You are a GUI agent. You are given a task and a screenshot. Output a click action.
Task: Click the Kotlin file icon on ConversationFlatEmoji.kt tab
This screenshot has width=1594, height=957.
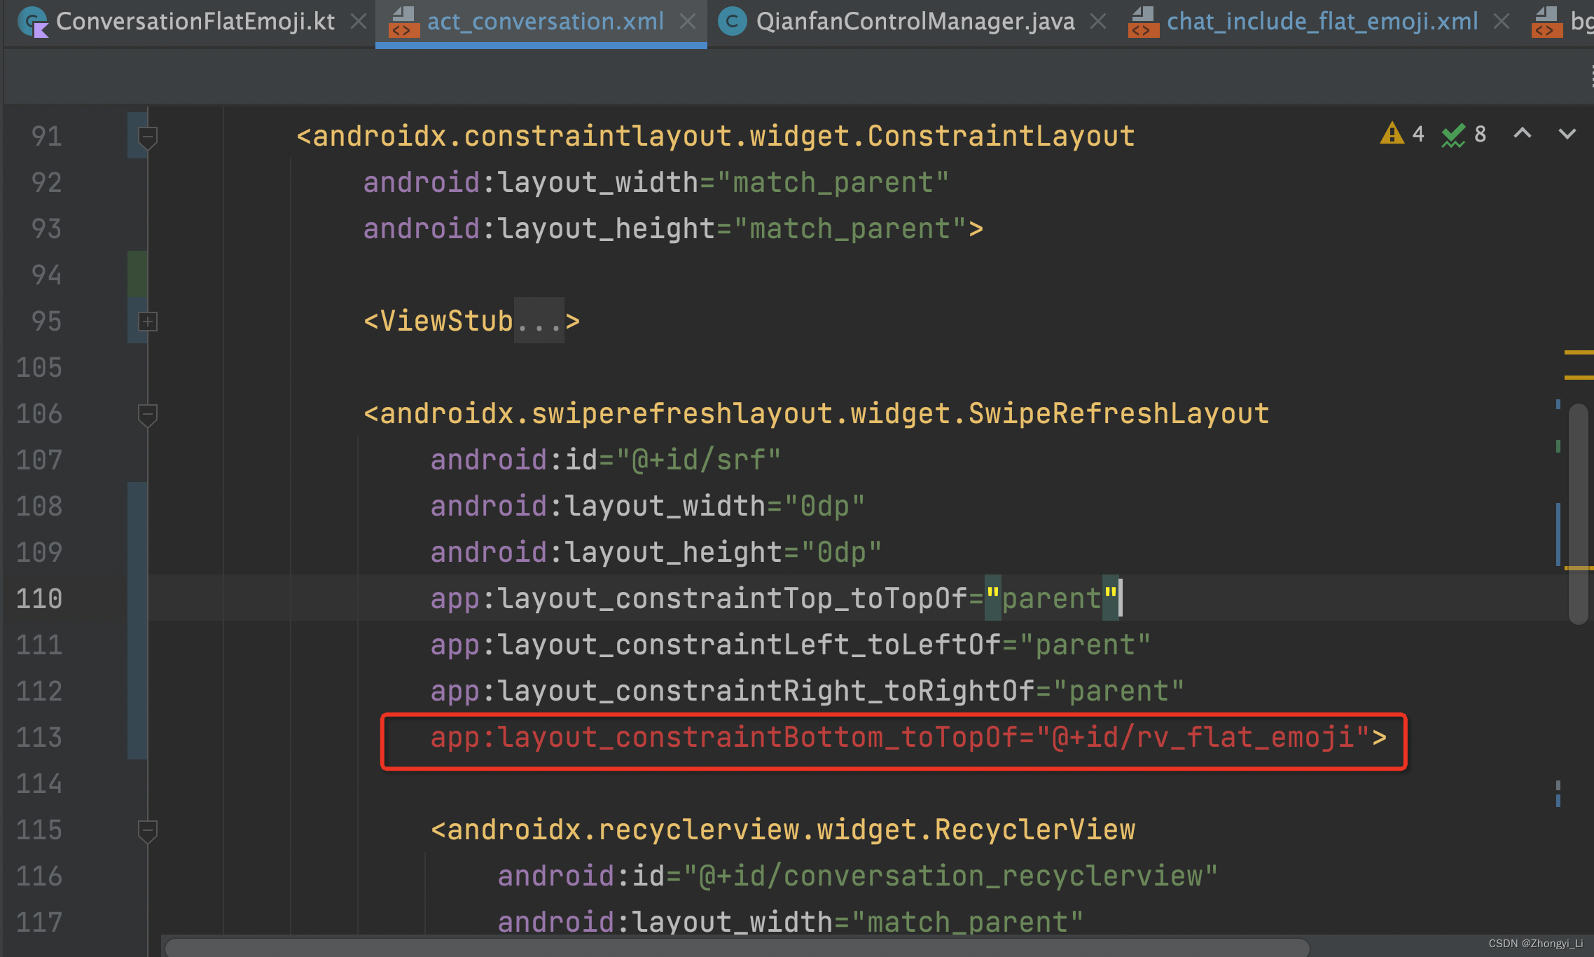click(34, 21)
